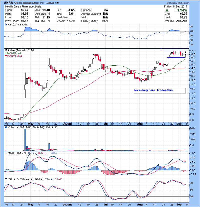Click the +1.94% percent change
The width and height of the screenshot is (200, 207).
pyautogui.click(x=181, y=10)
